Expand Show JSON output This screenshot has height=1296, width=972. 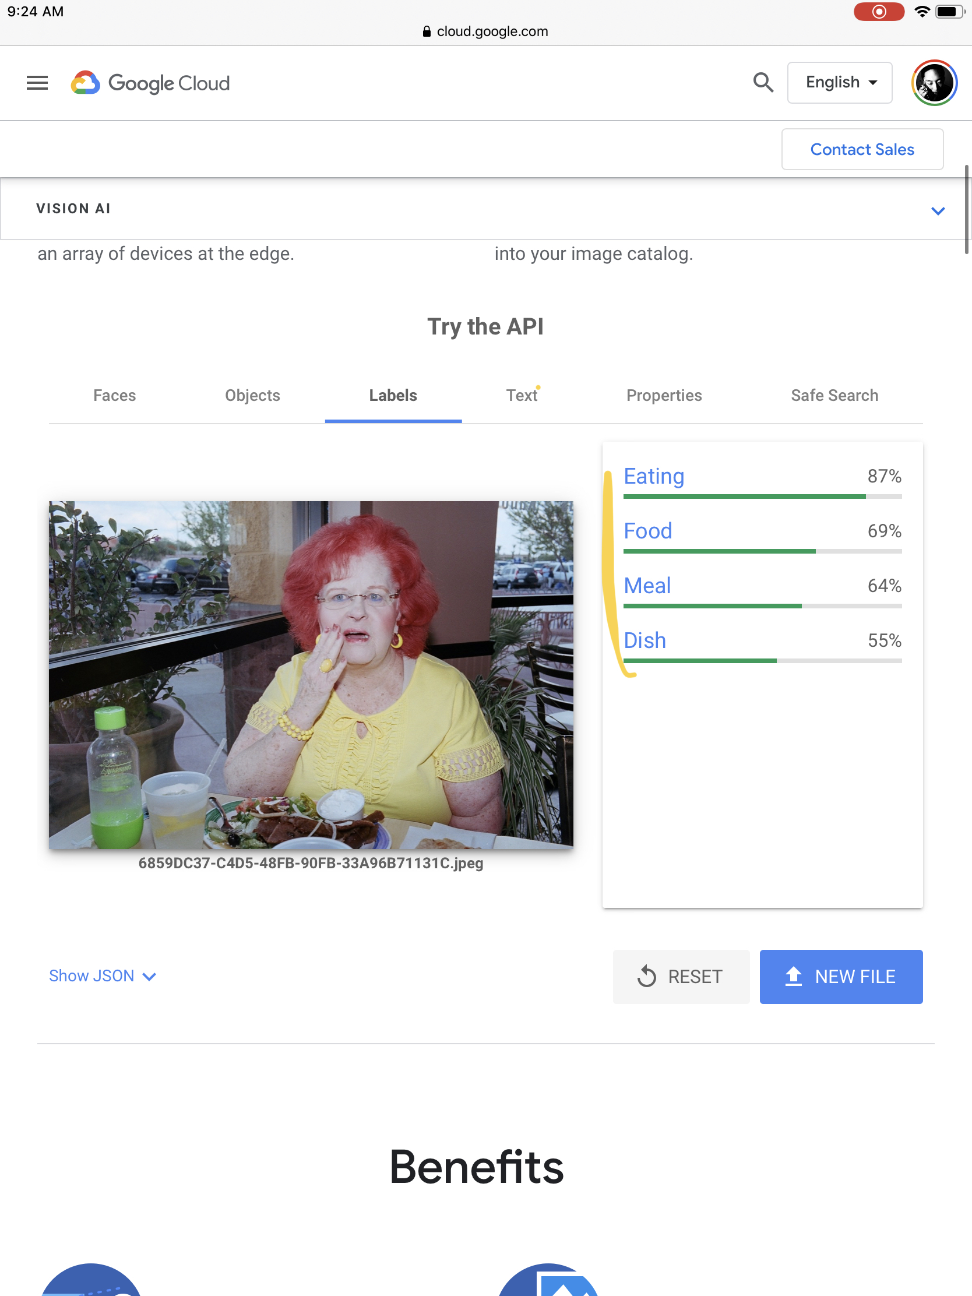tap(102, 975)
